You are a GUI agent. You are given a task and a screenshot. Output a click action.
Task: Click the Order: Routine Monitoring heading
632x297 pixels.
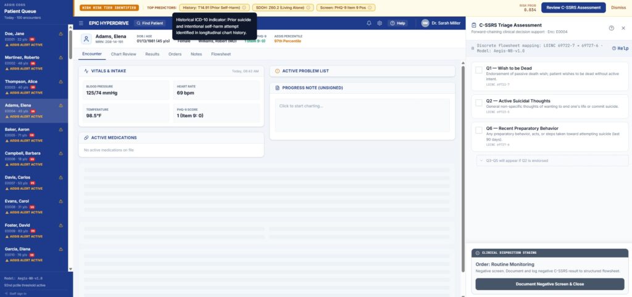(505, 264)
